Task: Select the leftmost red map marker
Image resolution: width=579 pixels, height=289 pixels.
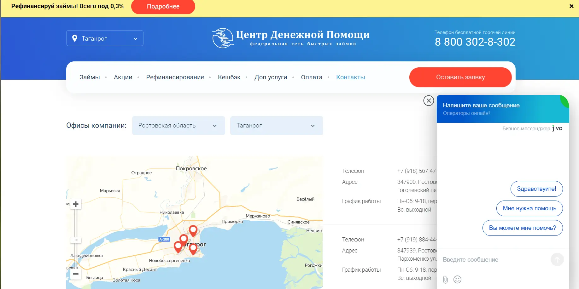Action: (x=178, y=247)
